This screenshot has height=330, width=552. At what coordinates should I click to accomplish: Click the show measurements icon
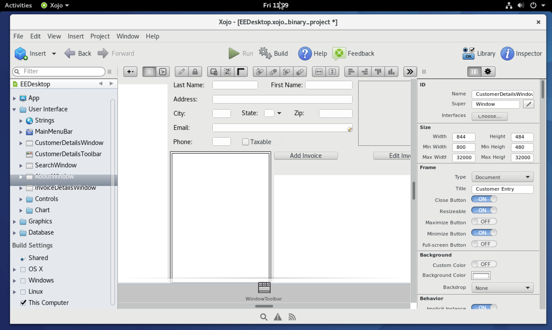point(227,72)
